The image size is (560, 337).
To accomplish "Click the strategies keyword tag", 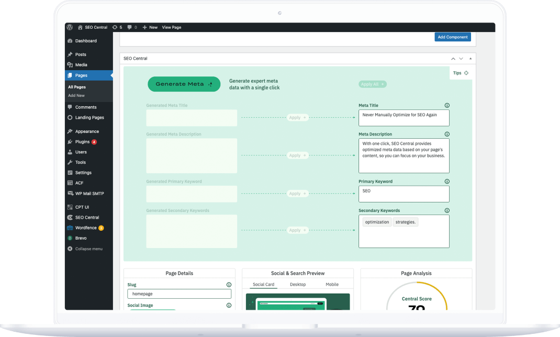I will pyautogui.click(x=406, y=222).
